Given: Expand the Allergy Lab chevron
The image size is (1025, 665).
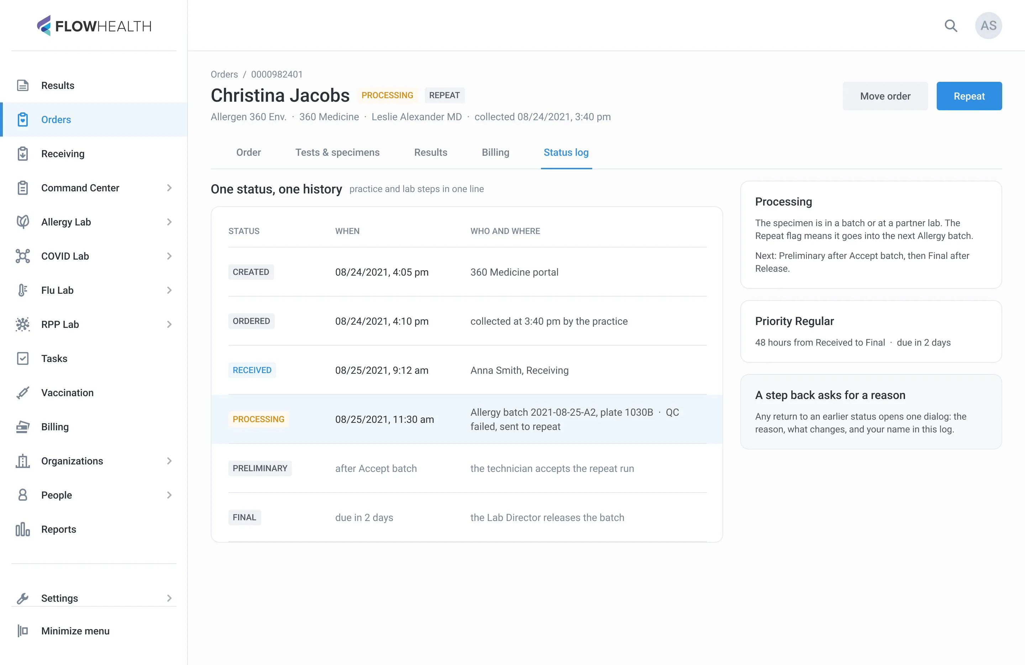Looking at the screenshot, I should tap(169, 222).
